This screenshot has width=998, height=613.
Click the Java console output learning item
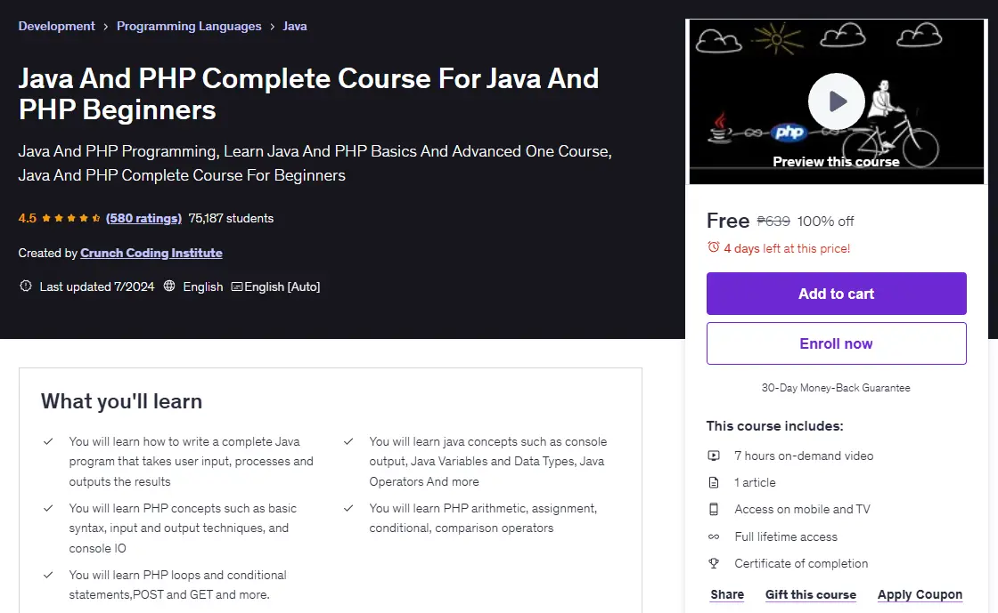[488, 461]
